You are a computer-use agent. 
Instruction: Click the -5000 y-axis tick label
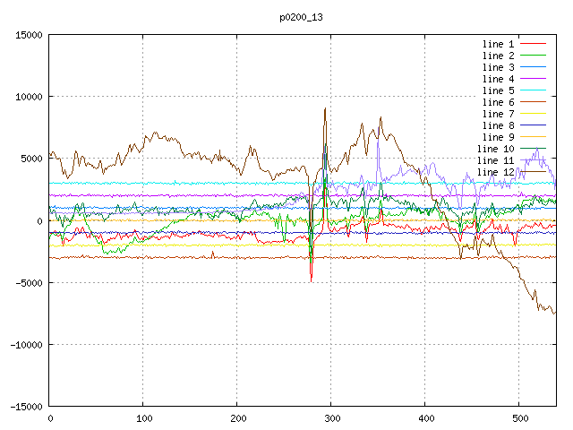27,282
